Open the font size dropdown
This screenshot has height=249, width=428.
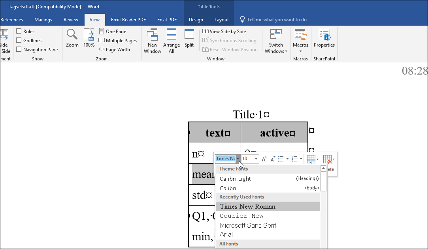(255, 159)
